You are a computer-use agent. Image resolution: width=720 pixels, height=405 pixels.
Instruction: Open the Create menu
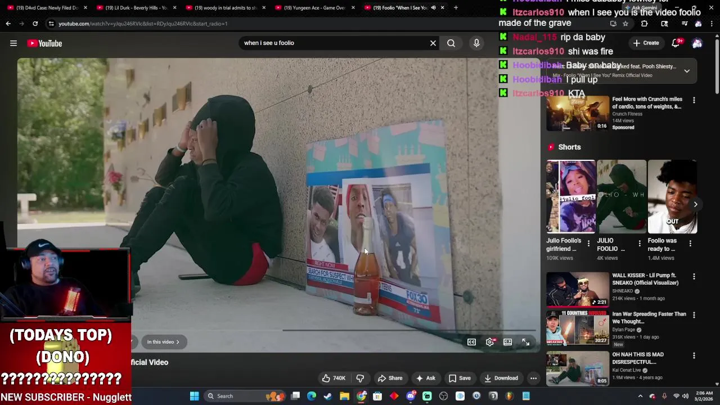646,43
